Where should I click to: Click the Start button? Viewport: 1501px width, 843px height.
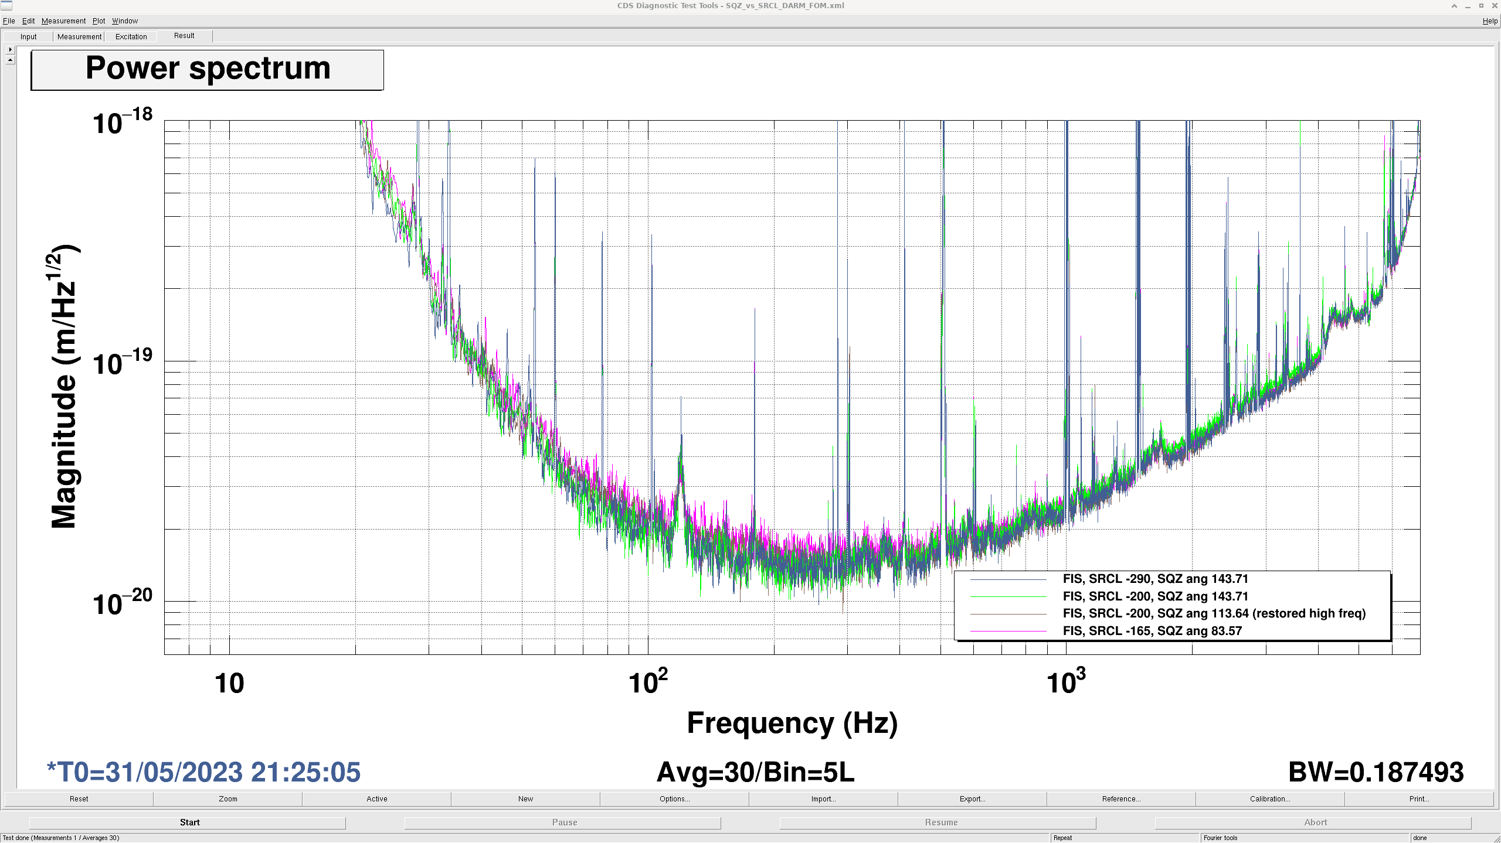[x=189, y=822]
